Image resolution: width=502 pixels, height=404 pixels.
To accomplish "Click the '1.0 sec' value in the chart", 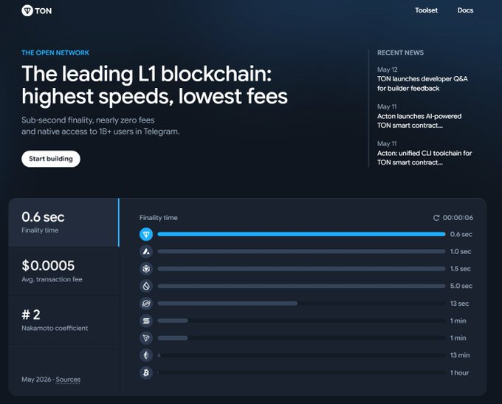I will pos(461,252).
